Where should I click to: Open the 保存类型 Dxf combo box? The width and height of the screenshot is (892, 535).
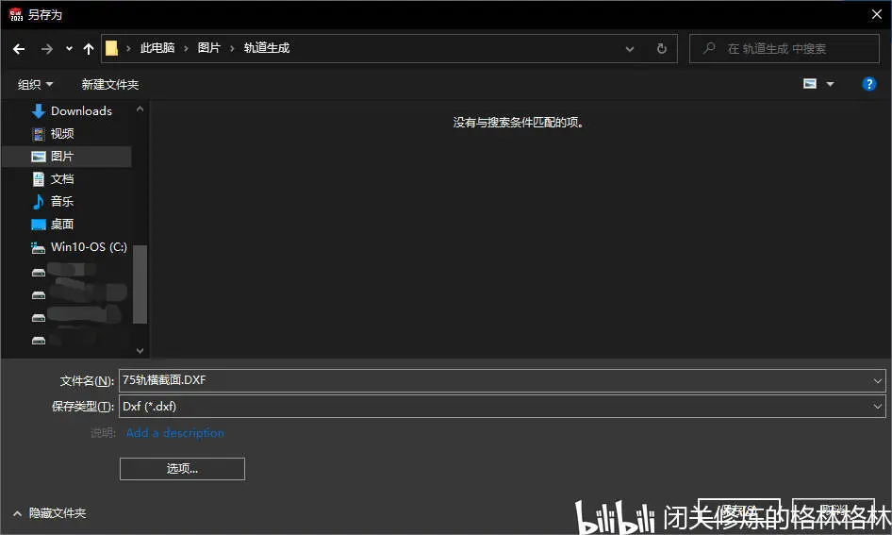(x=502, y=407)
